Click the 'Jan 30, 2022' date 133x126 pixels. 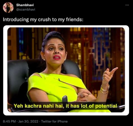[x=28, y=121]
